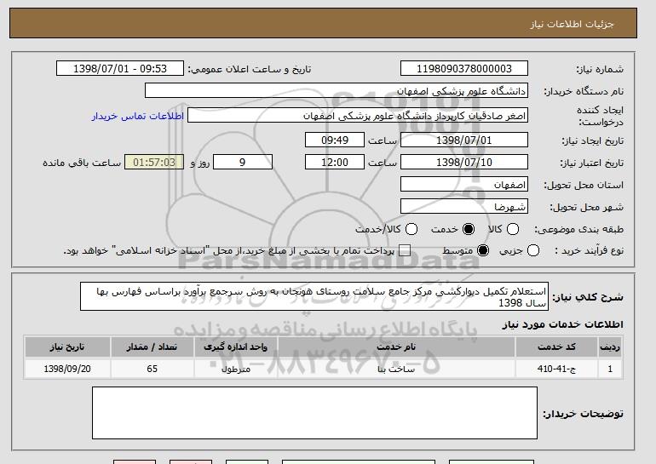Click the remaining days field 9
Viewport: 656px width, 464px height.
[243, 163]
